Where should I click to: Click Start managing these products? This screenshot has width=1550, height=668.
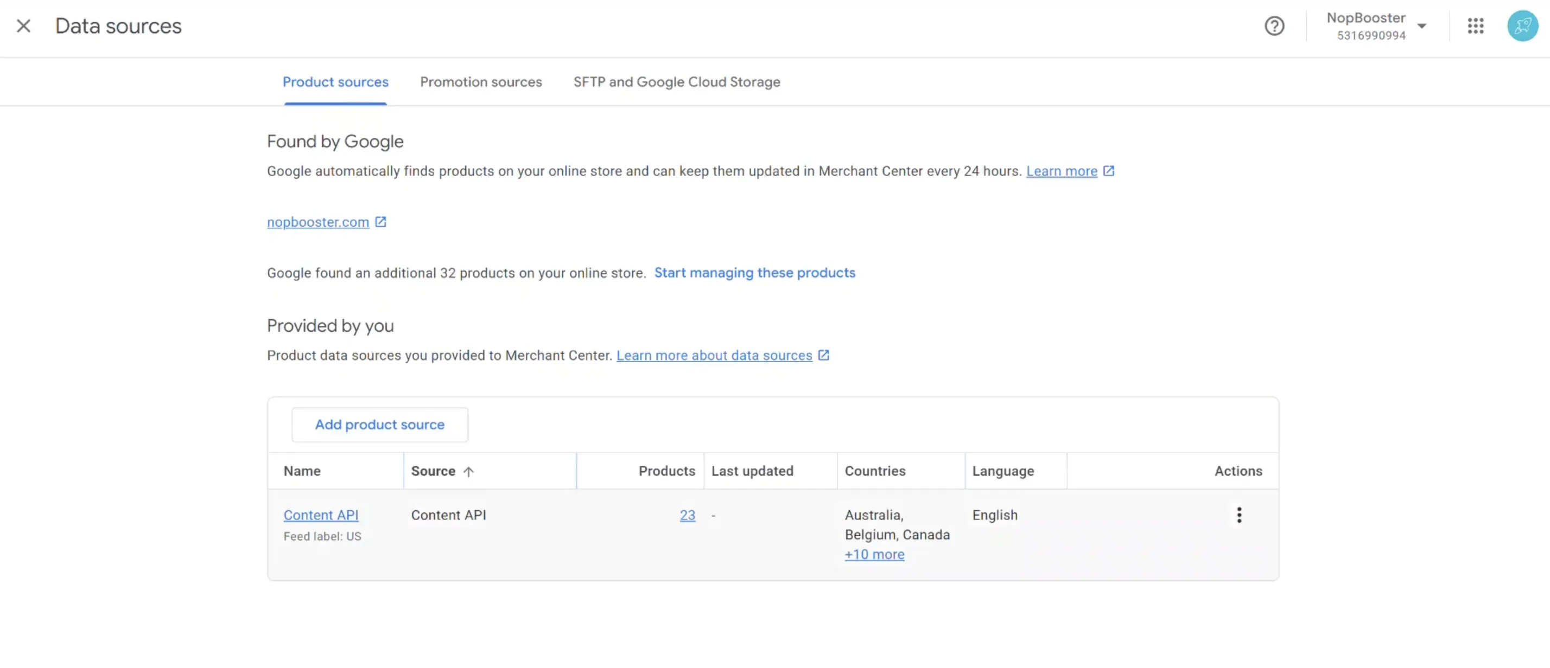point(754,272)
